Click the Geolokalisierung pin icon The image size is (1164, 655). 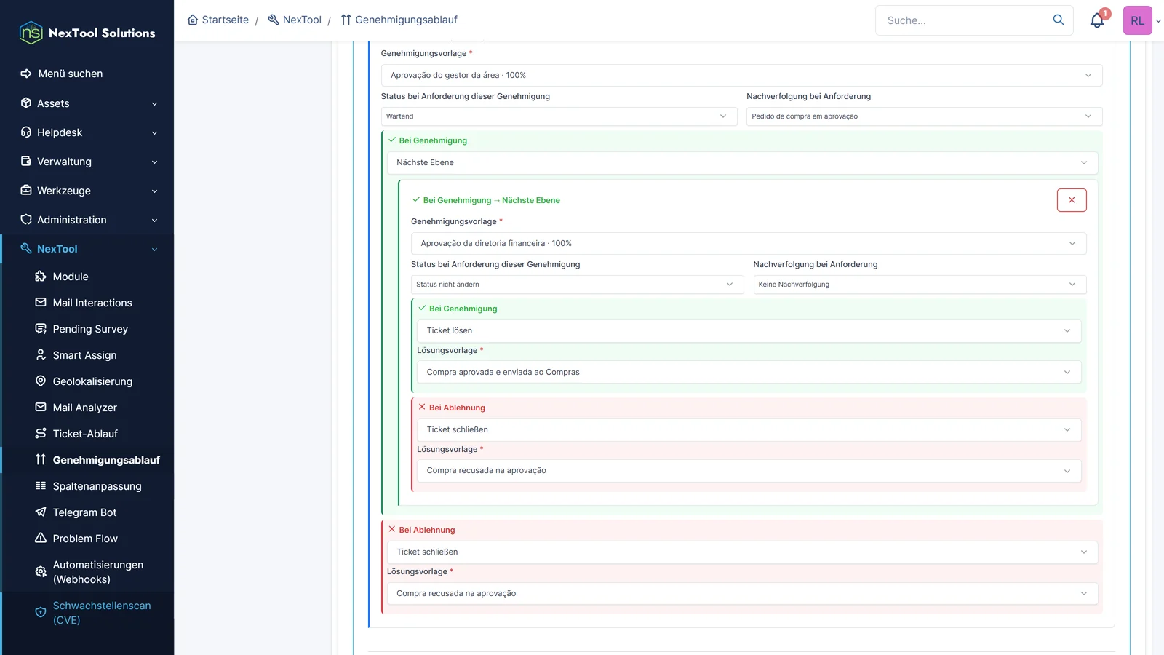pyautogui.click(x=41, y=381)
